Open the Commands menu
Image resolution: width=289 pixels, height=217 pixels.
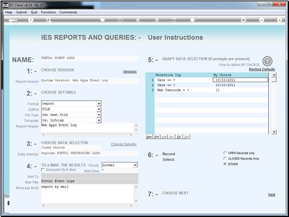pyautogui.click(x=68, y=12)
